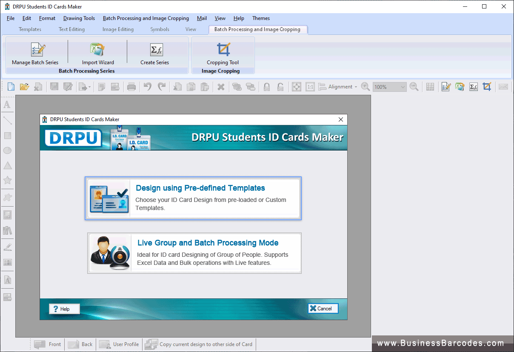Select the triangle shape tool

[7, 165]
